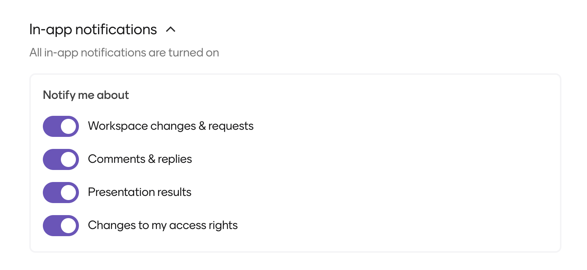The width and height of the screenshot is (587, 270).
Task: Disable Comments & replies notifications
Action: pos(61,159)
